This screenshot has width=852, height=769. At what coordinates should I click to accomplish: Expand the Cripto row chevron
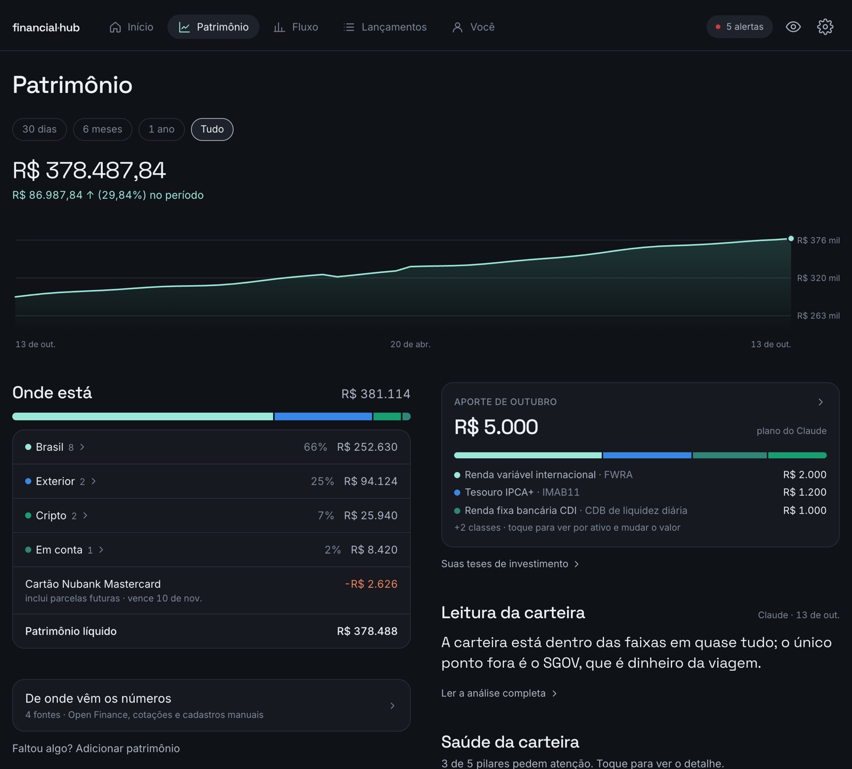click(x=85, y=515)
